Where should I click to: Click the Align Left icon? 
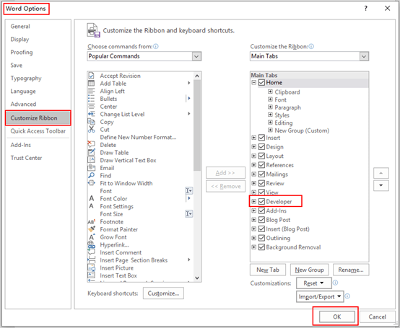pos(91,91)
